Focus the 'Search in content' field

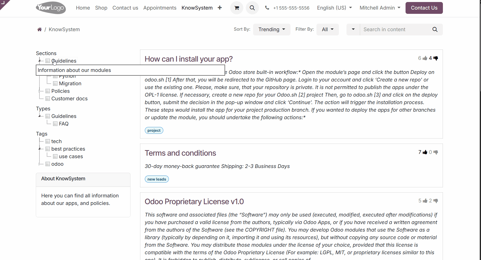[x=395, y=29]
